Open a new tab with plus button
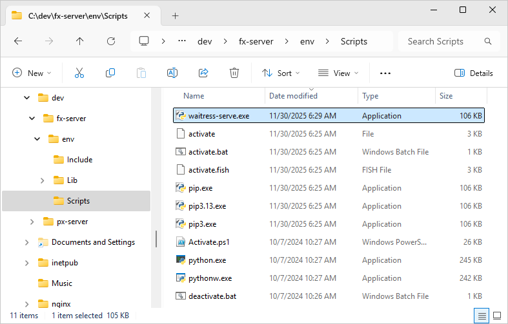The width and height of the screenshot is (508, 324). [x=175, y=16]
